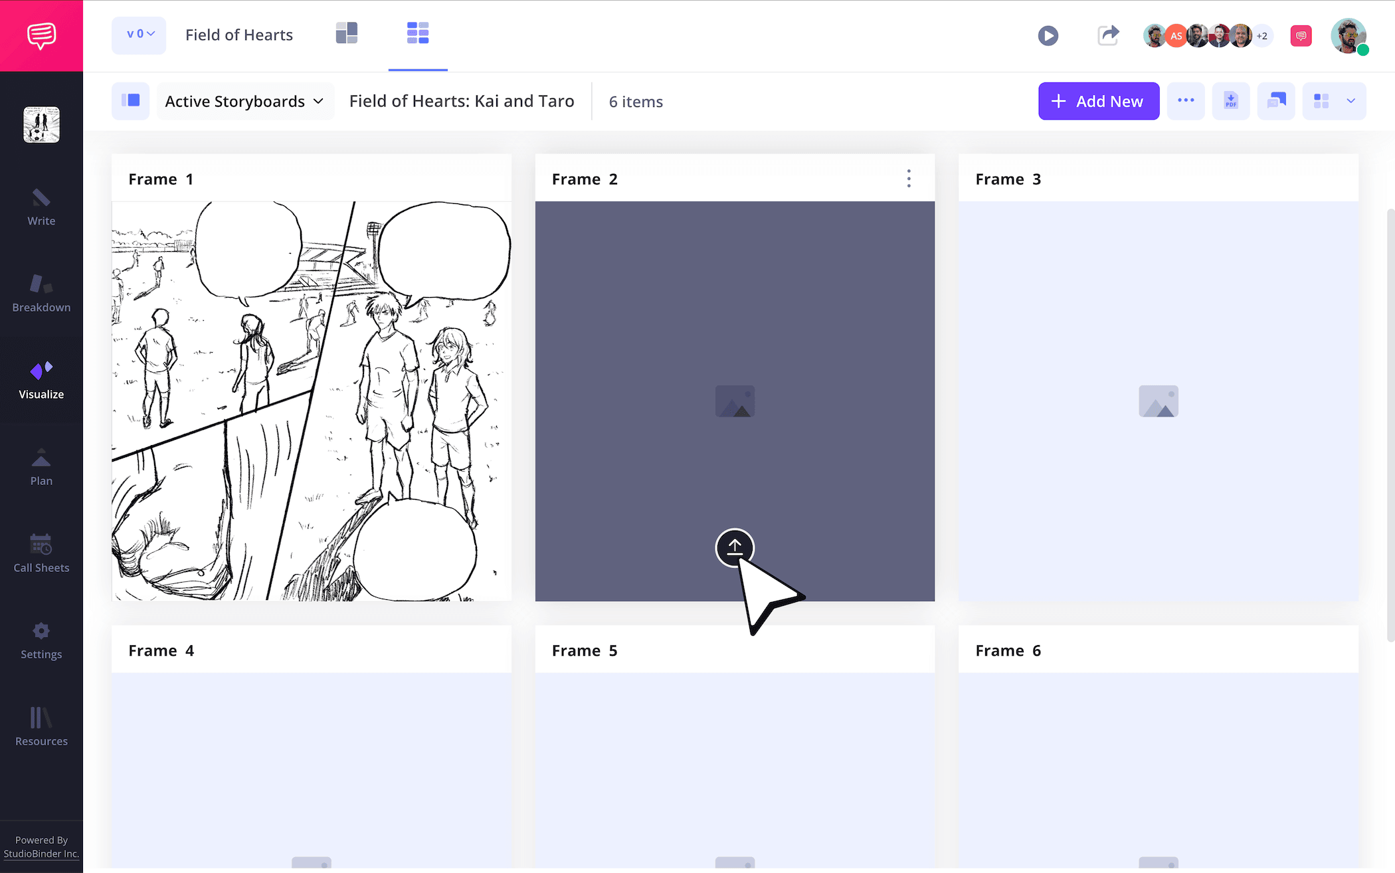This screenshot has height=873, width=1395.
Task: Open the grid view options chevron
Action: coord(1352,101)
